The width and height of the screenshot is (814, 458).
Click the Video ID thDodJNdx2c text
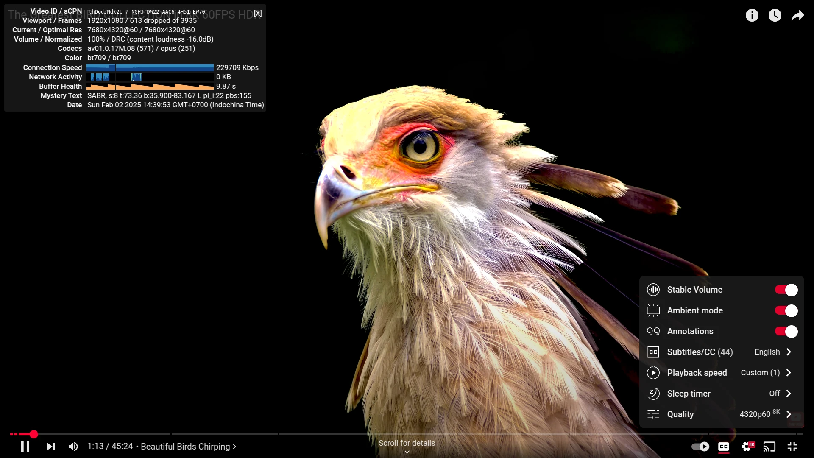point(105,12)
